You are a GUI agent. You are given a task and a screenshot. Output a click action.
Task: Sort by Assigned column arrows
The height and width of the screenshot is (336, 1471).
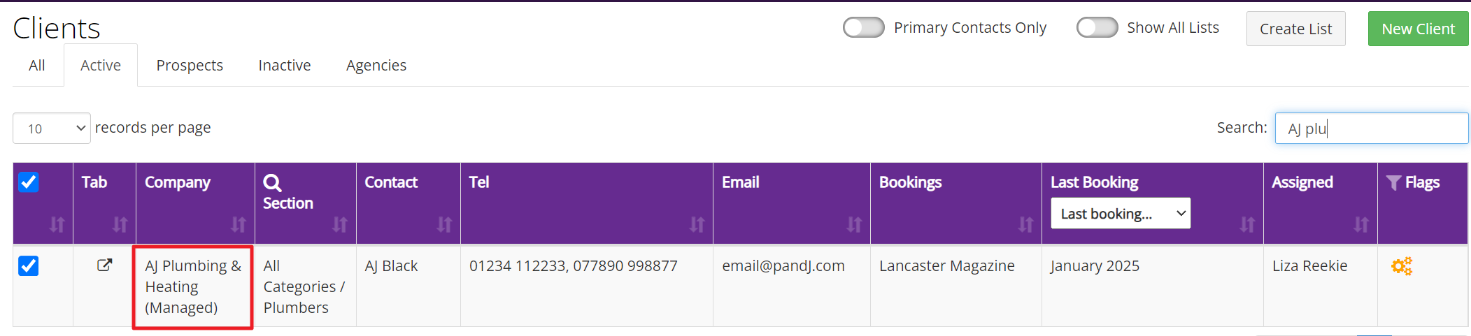1360,224
